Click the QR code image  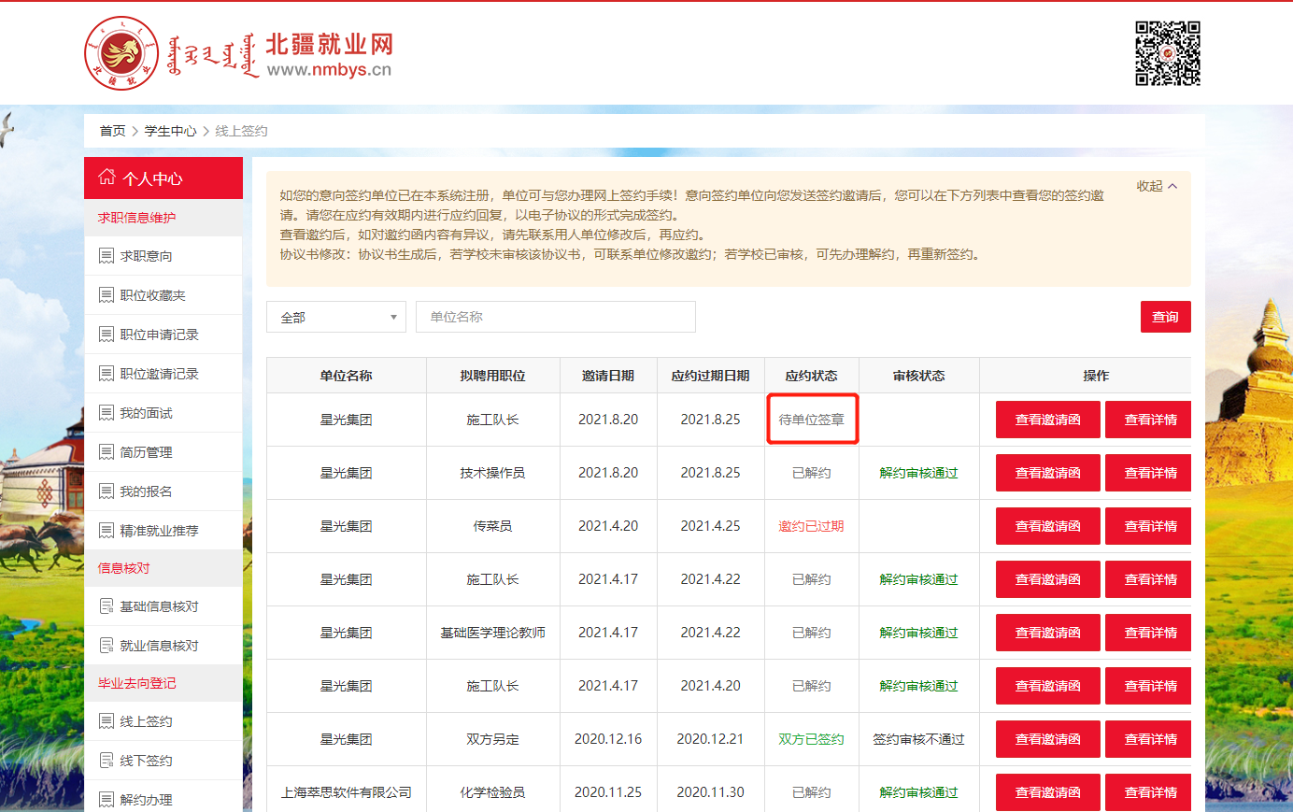pyautogui.click(x=1167, y=53)
